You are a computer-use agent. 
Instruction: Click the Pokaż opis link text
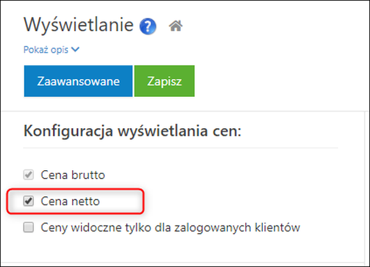46,50
